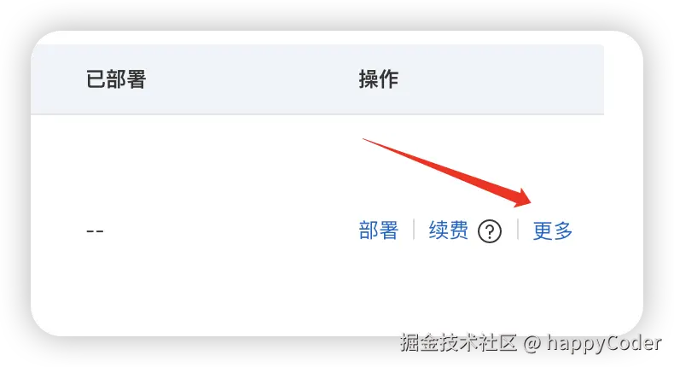Click the @ symbol in the watermark
This screenshot has height=367, width=674.
pyautogui.click(x=532, y=344)
